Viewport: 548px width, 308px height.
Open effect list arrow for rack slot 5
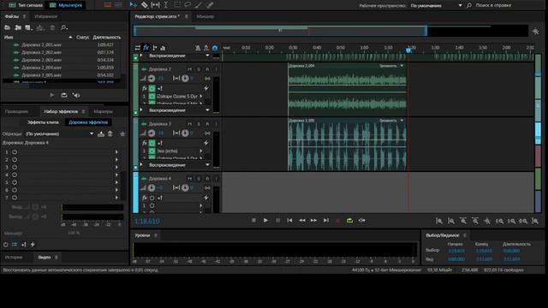pos(116,182)
